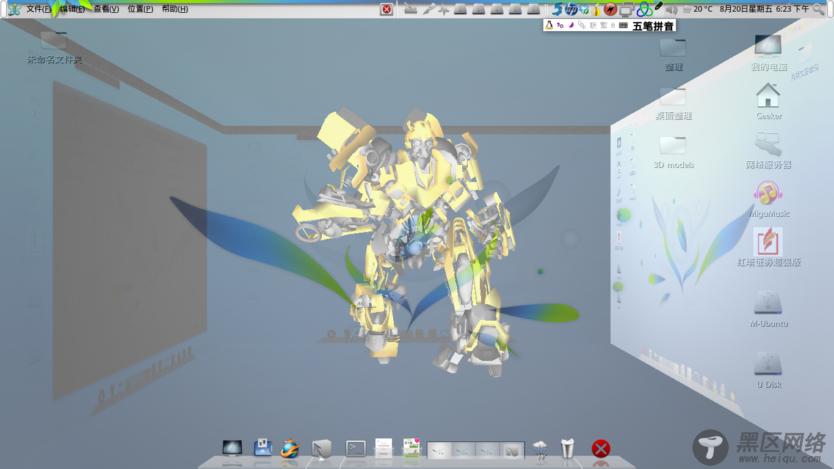Switch input method via 五笔拼音 label
This screenshot has height=469, width=834.
tap(653, 26)
